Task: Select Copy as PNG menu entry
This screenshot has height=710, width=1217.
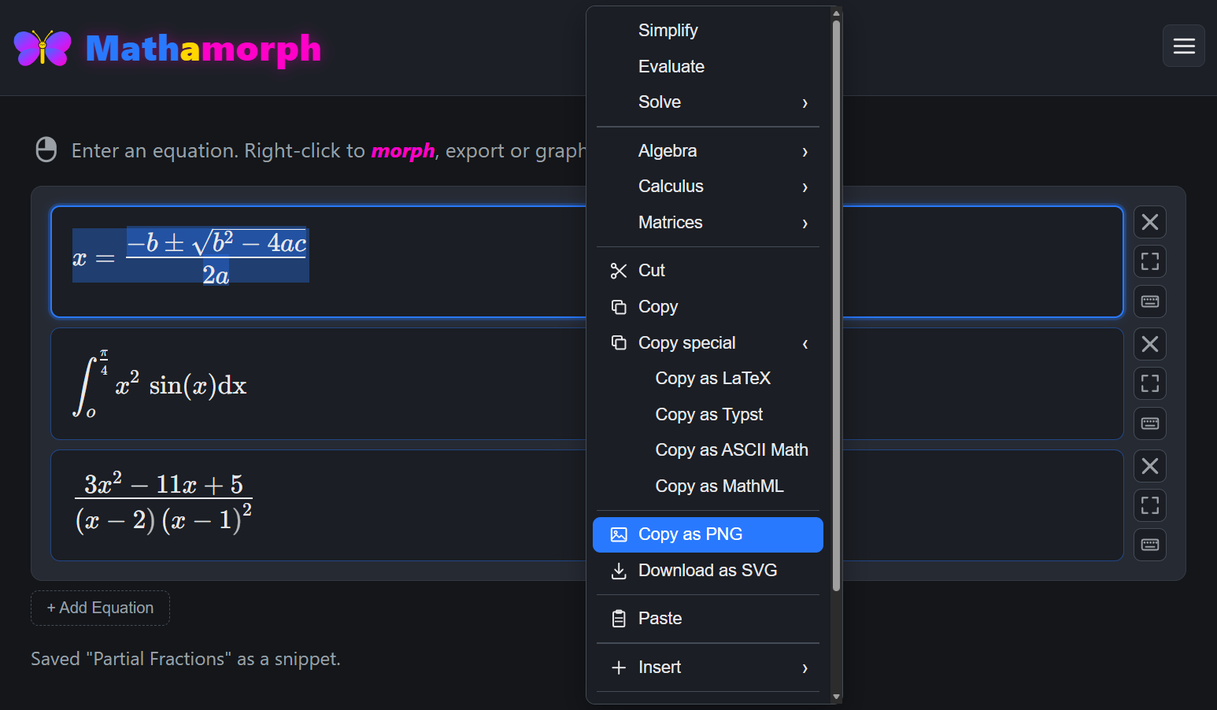Action: [708, 534]
